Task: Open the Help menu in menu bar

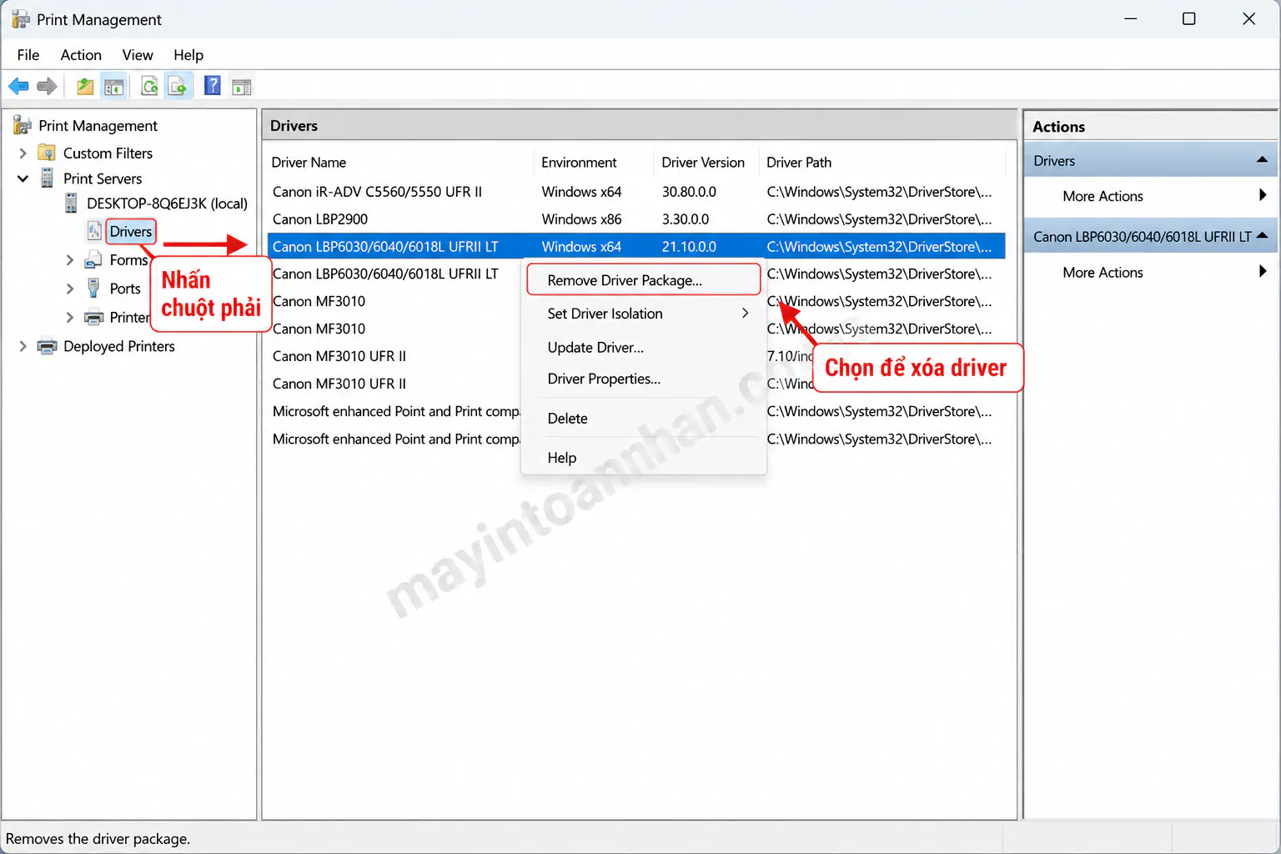Action: (188, 54)
